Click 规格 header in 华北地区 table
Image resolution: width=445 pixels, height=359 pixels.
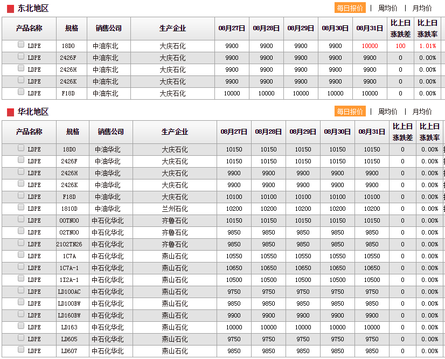click(x=73, y=132)
